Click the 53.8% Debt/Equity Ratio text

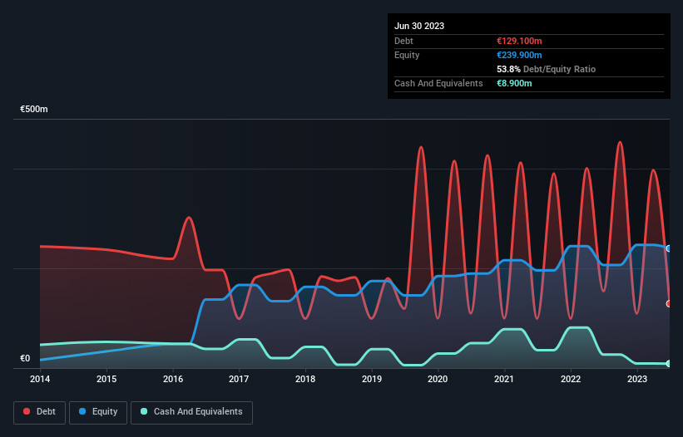(547, 69)
